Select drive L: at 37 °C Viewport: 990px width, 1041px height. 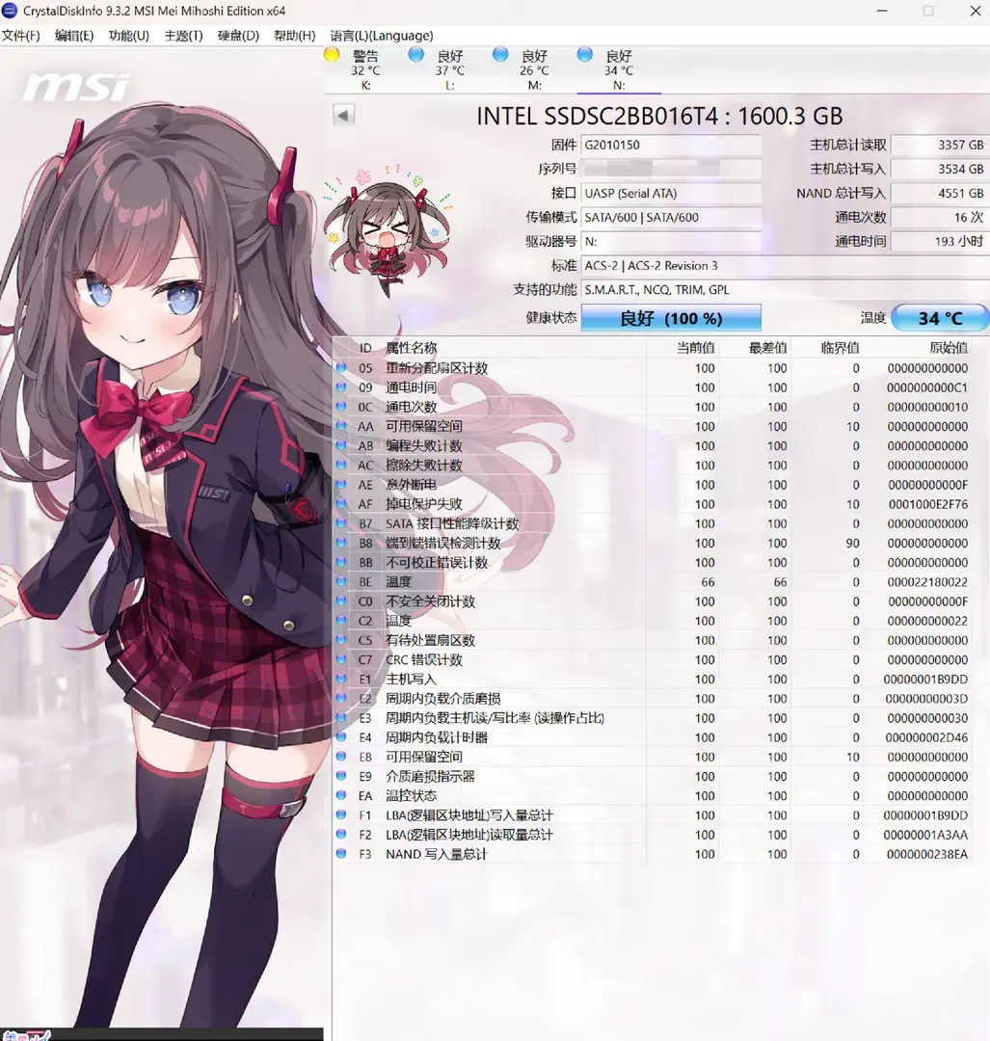[x=449, y=69]
